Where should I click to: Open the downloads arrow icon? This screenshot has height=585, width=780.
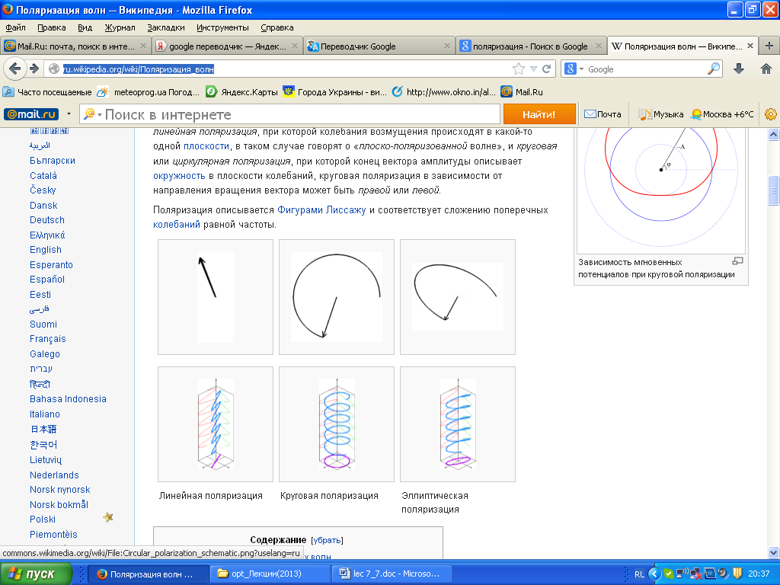739,69
